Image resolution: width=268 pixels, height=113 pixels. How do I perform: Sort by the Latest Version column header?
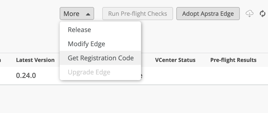(x=35, y=60)
